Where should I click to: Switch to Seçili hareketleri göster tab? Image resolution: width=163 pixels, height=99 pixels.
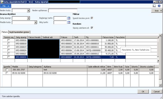click(19, 32)
